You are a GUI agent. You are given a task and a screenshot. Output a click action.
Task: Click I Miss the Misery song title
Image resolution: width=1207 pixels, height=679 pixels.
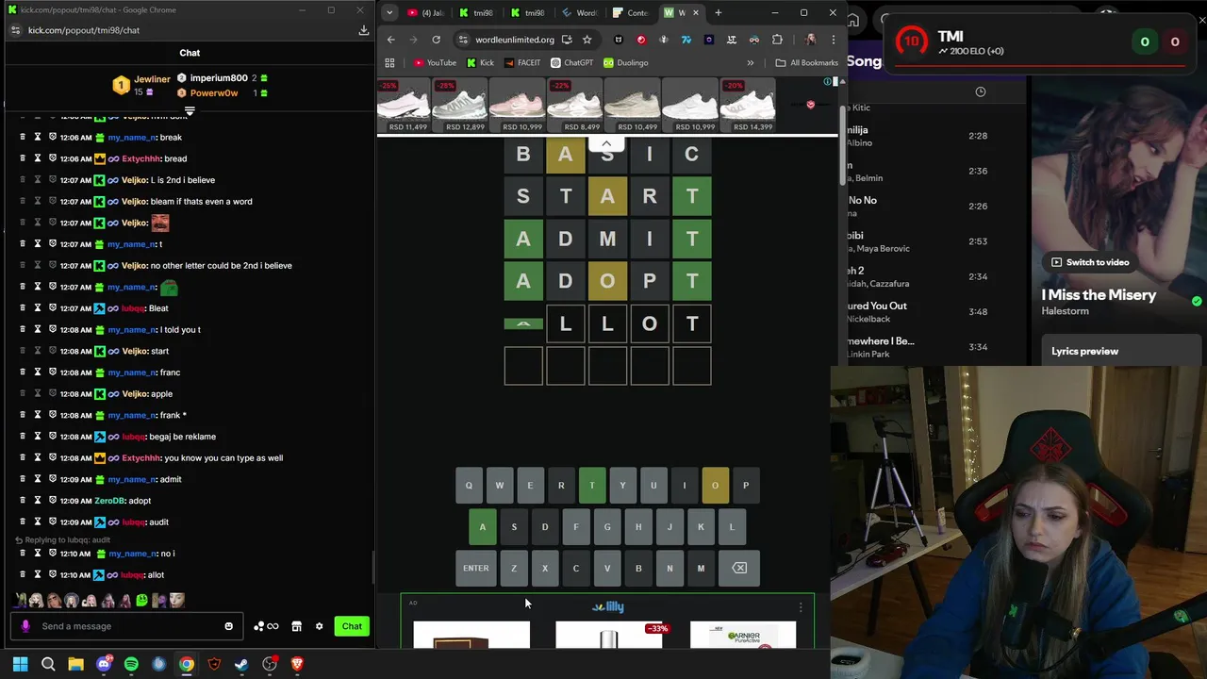[1099, 295]
